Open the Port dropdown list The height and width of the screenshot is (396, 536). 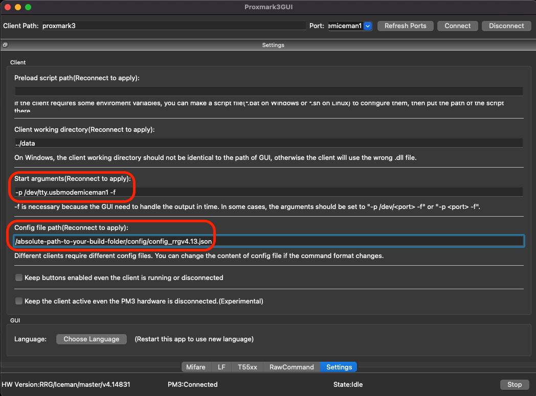pyautogui.click(x=367, y=26)
